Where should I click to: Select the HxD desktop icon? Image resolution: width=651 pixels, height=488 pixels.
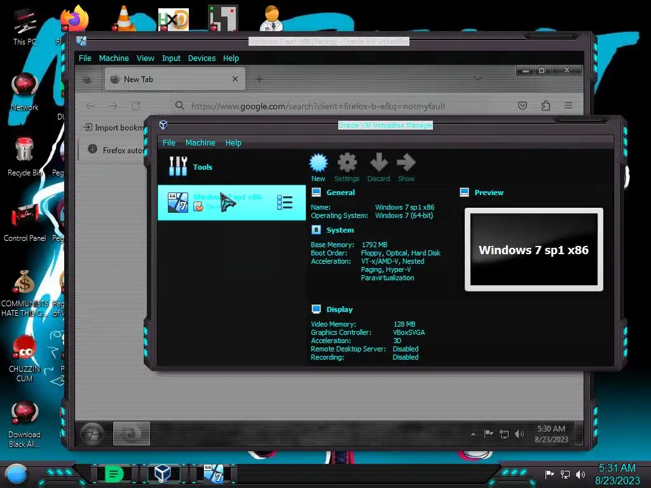click(174, 19)
